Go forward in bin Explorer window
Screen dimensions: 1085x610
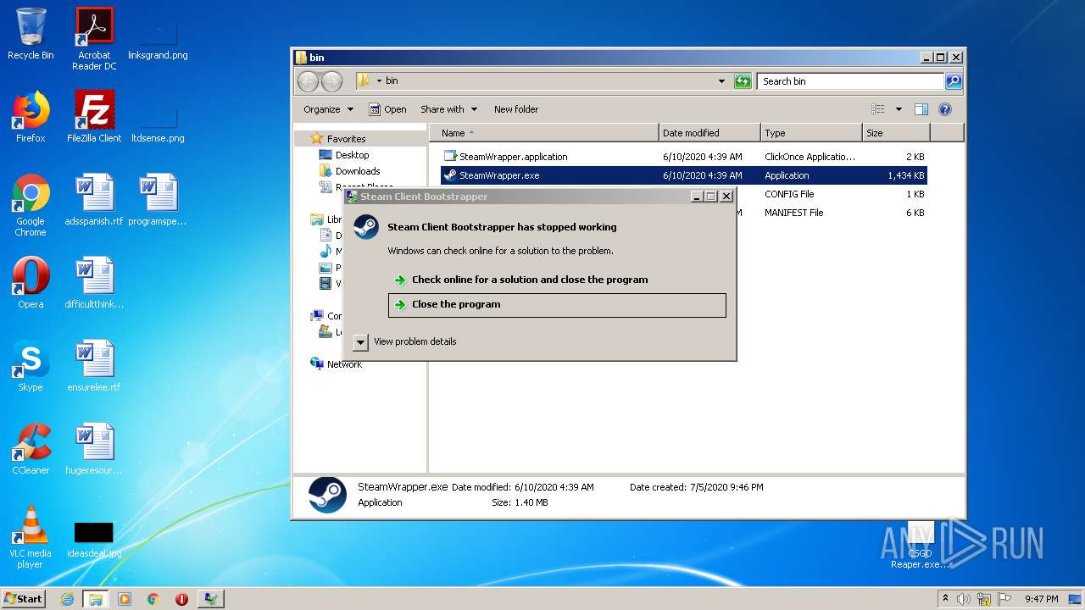[x=331, y=81]
